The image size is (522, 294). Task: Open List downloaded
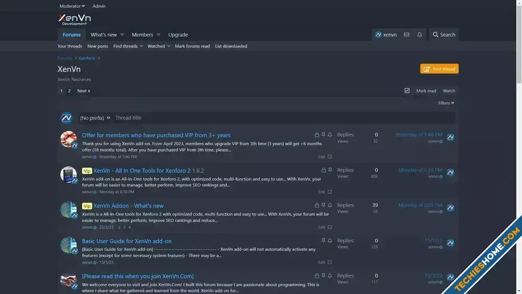(231, 46)
